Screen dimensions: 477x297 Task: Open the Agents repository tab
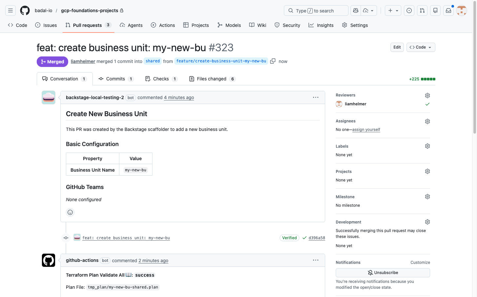coord(131,25)
